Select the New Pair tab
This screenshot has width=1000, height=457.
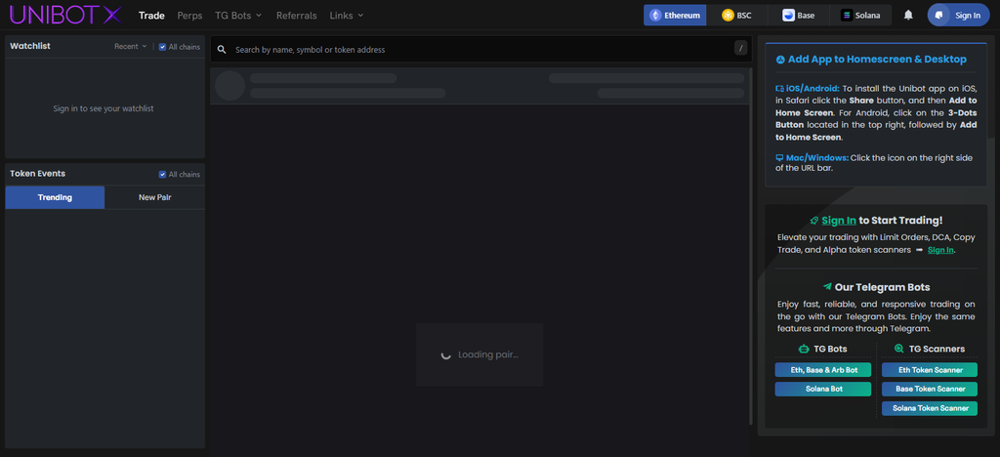tap(155, 197)
